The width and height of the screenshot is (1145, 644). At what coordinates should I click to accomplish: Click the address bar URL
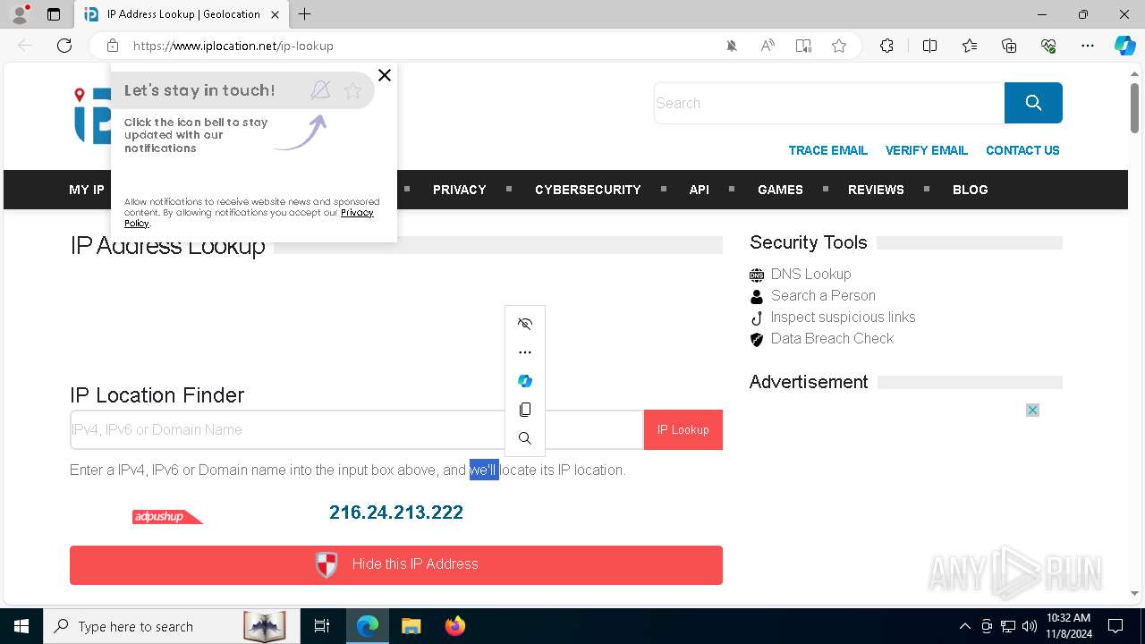pos(233,46)
